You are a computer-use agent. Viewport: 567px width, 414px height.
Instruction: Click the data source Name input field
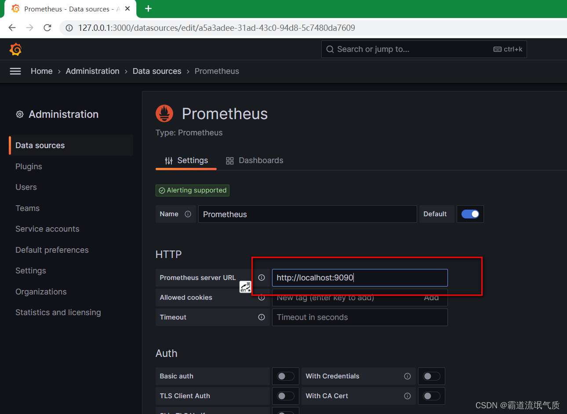coord(307,214)
